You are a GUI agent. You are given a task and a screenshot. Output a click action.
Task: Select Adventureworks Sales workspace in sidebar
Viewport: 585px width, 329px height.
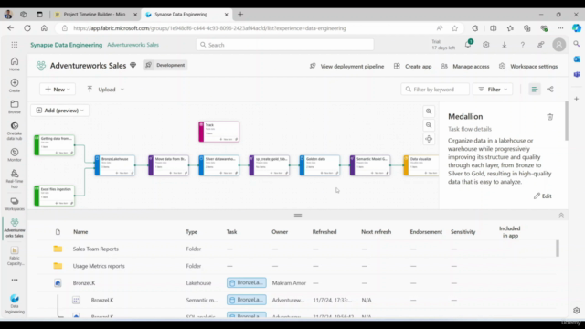coord(15,228)
